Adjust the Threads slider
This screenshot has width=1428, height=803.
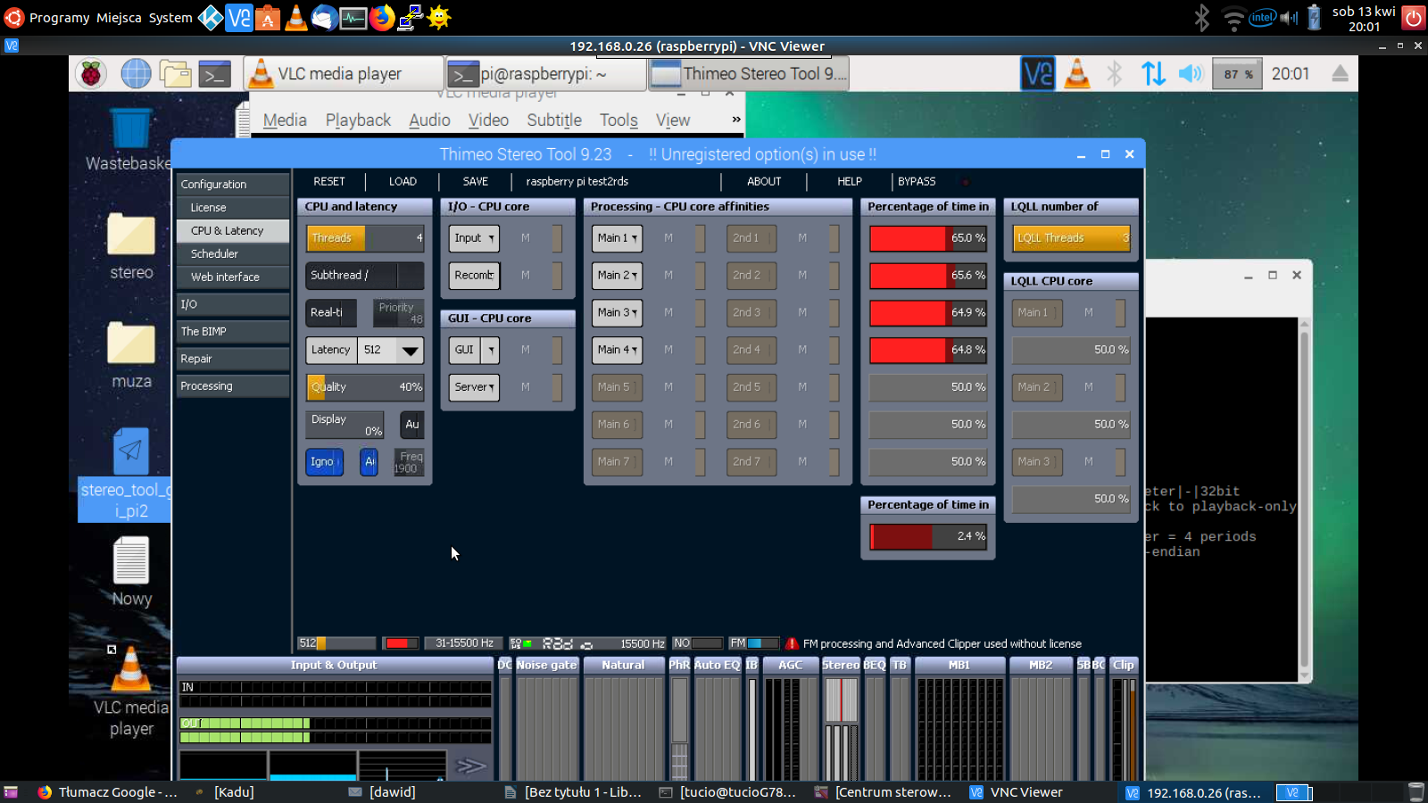tap(365, 238)
